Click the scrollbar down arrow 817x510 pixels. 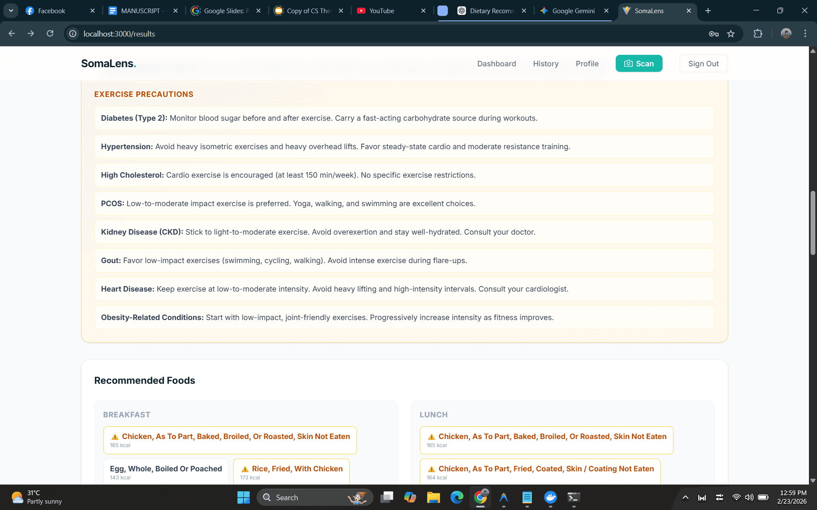pos(813,481)
